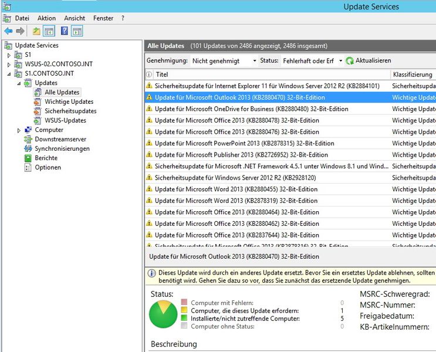Click the WSUS-02.CONTOSO.INT server icon
Image resolution: width=436 pixels, height=352 pixels.
tap(18, 64)
